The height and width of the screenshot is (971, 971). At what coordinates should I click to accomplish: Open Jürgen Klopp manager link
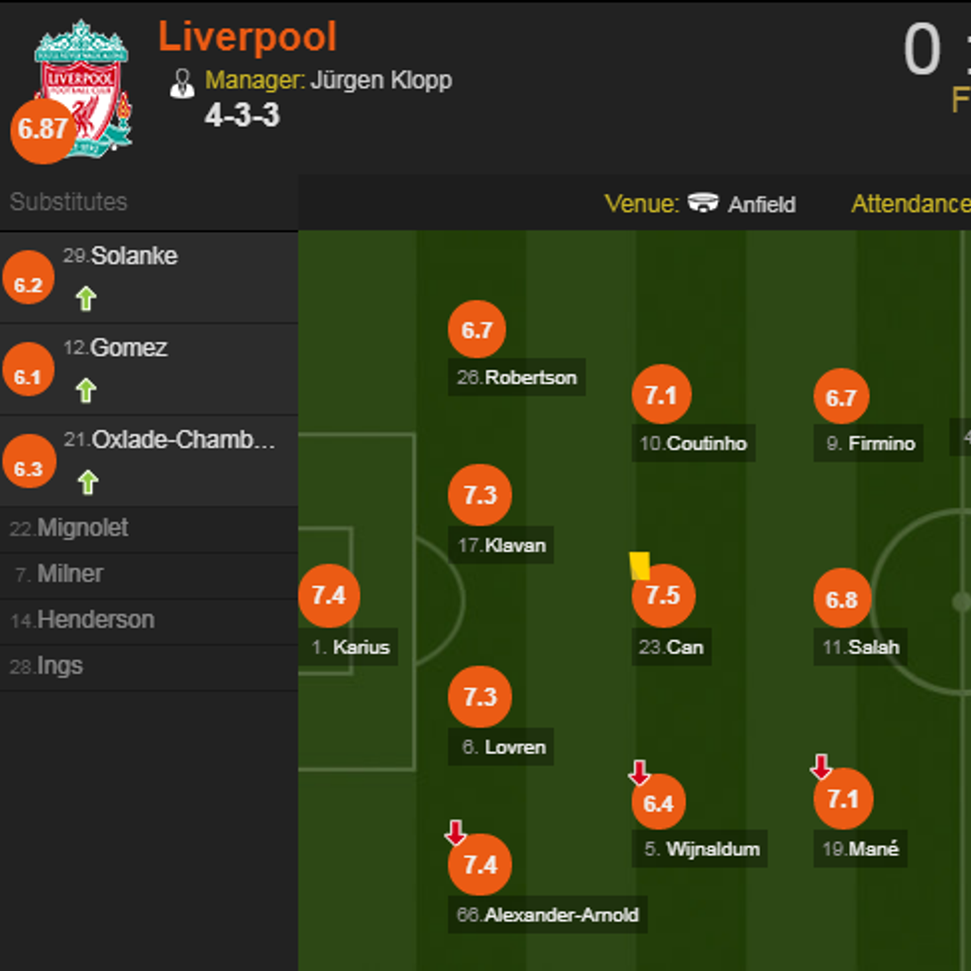tap(380, 80)
